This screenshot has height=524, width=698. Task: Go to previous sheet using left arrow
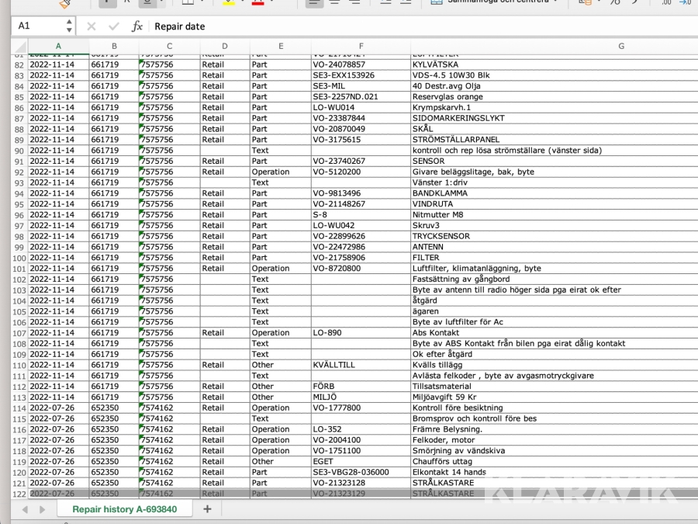(22, 509)
